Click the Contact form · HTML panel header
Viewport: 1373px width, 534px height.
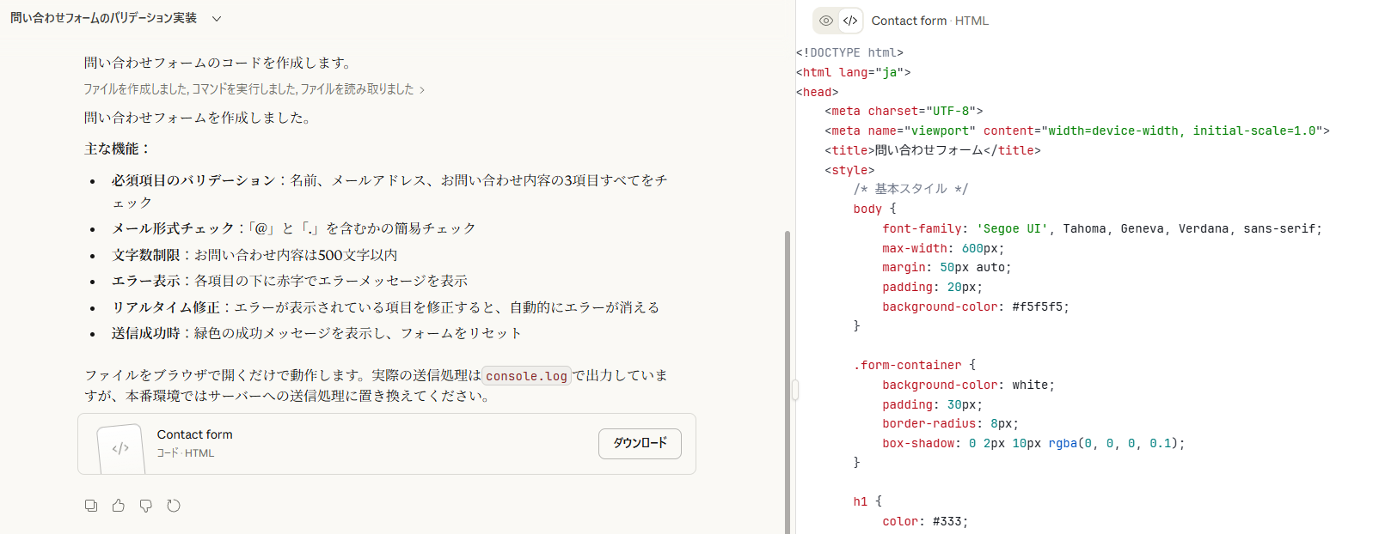tap(929, 21)
